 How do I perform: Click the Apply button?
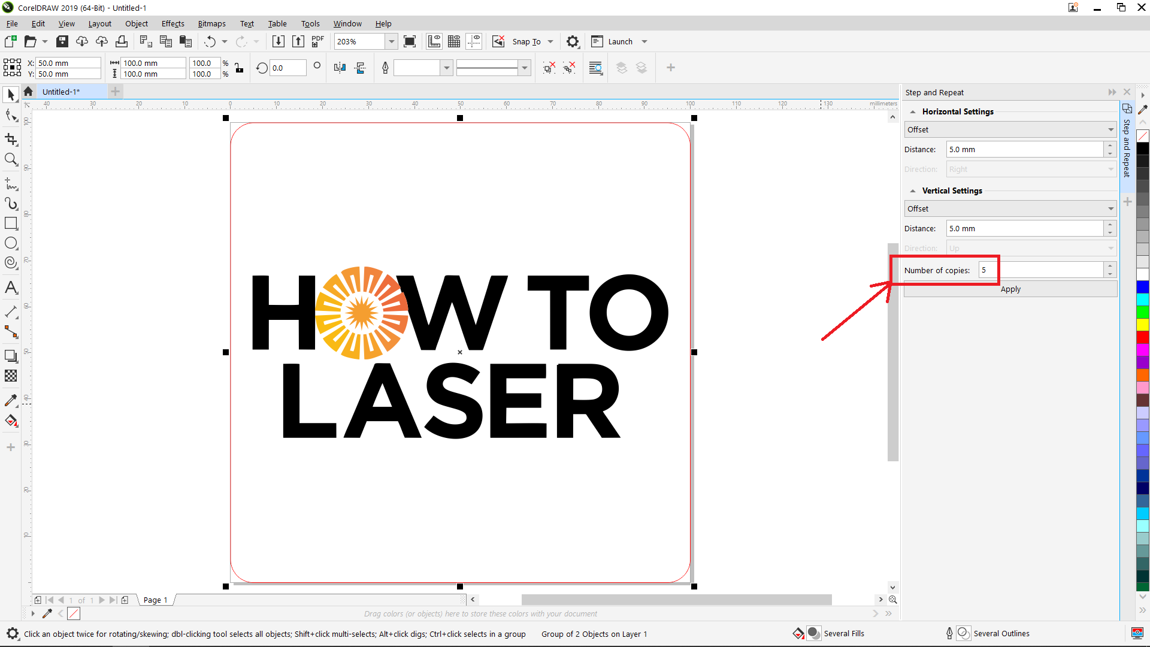click(x=1010, y=289)
